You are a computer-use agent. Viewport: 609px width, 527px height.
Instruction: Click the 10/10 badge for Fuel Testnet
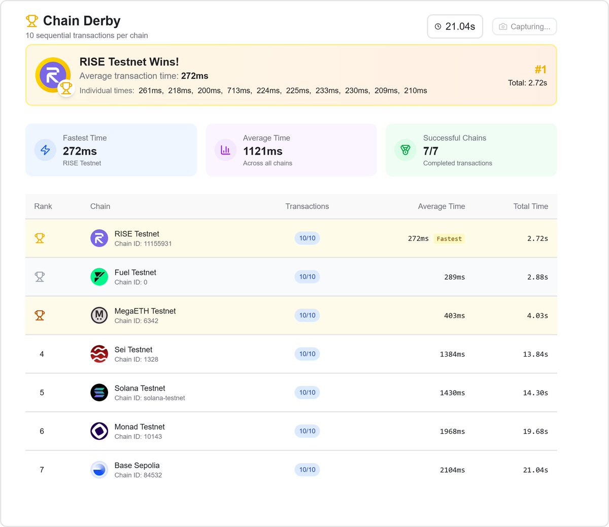[x=307, y=276]
